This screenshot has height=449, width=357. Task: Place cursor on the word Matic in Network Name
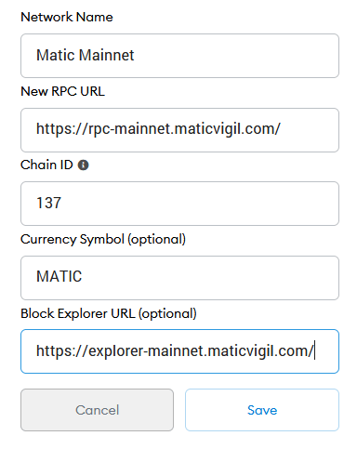tap(56, 56)
